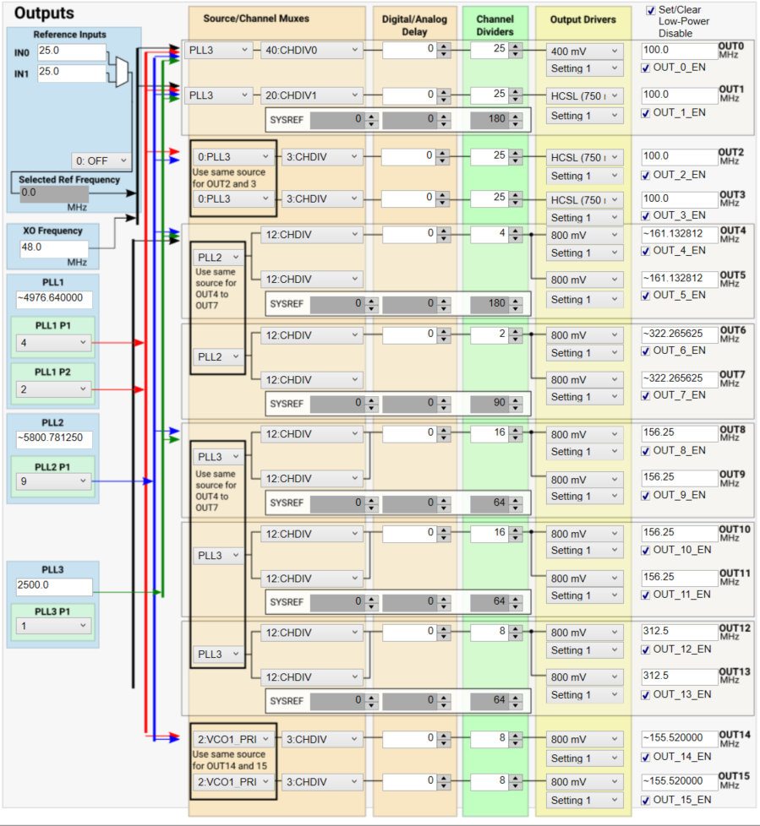Open the 40:CHDIV0 channel mux dropdown
Image resolution: width=760 pixels, height=826 pixels.
[312, 50]
